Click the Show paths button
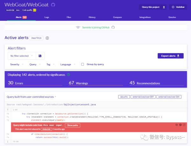Image resolution: width=191 pixels, height=146 pixels. point(73,125)
